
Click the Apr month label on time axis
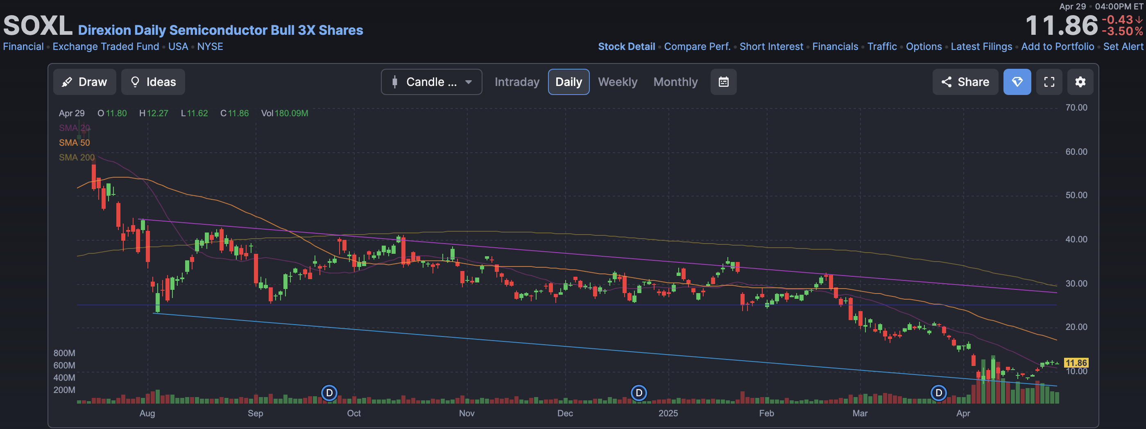[x=963, y=413]
